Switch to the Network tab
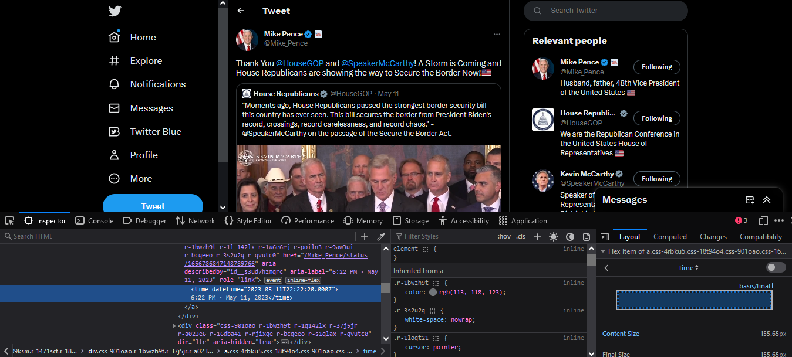Screen dimensions: 792x357 pos(196,221)
